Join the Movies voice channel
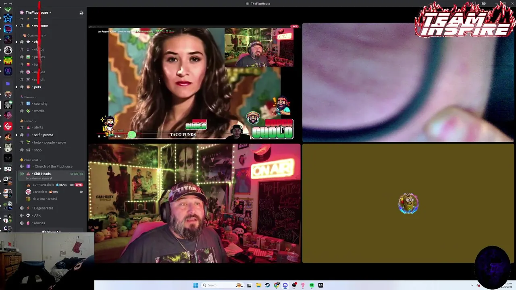The image size is (516, 290). click(x=39, y=223)
